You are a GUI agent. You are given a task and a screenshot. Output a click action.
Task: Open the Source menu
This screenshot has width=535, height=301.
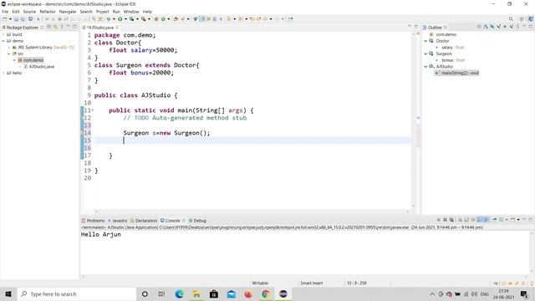point(29,12)
